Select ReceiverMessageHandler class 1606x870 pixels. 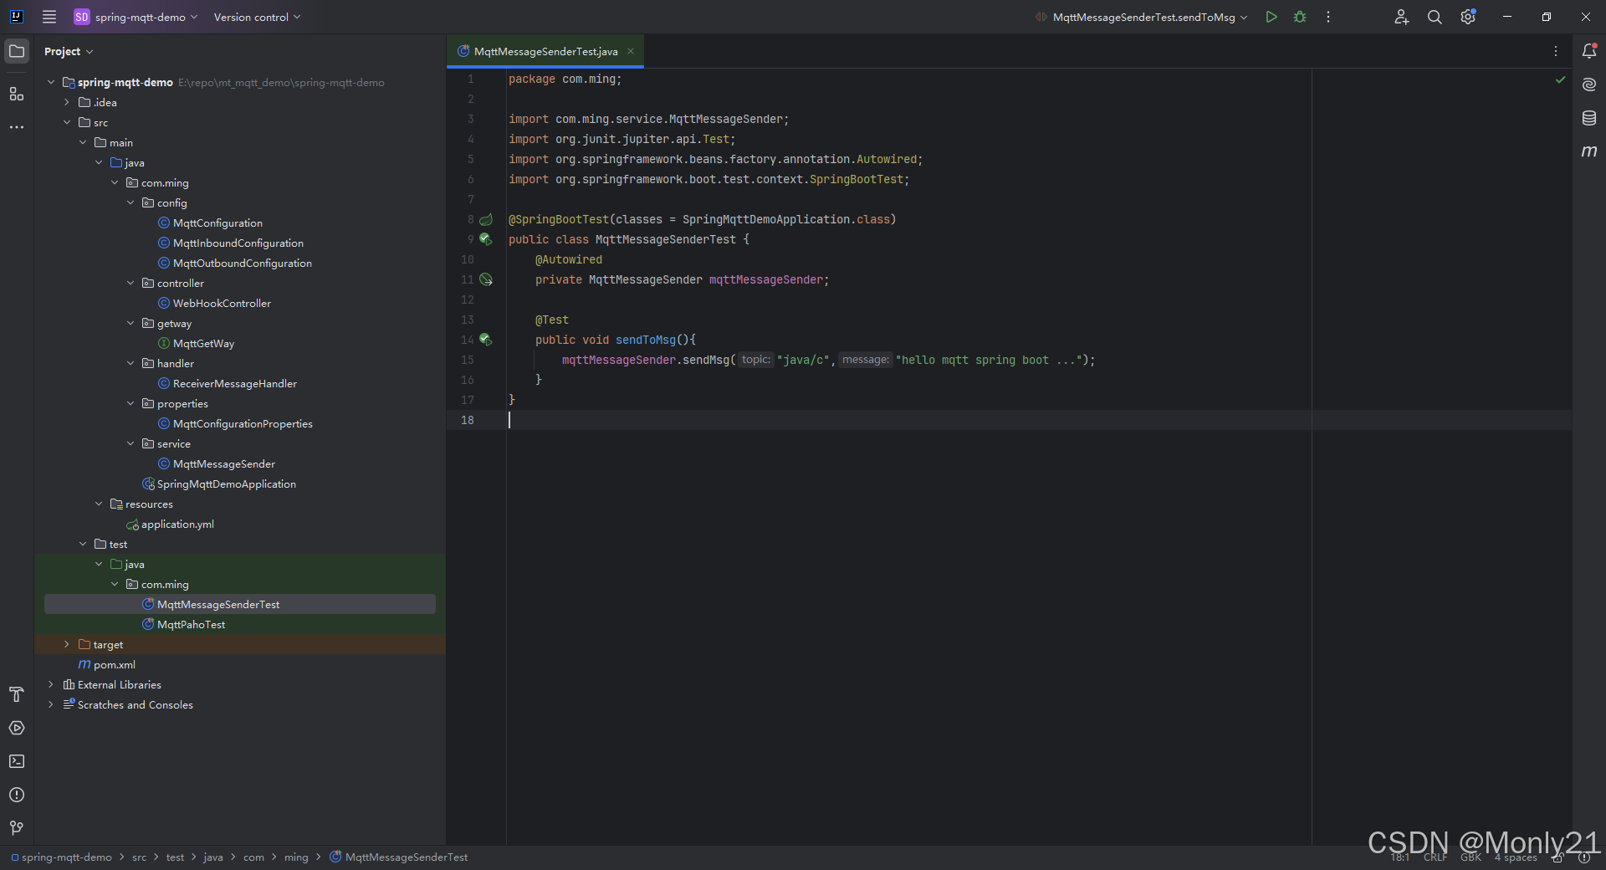(x=235, y=383)
